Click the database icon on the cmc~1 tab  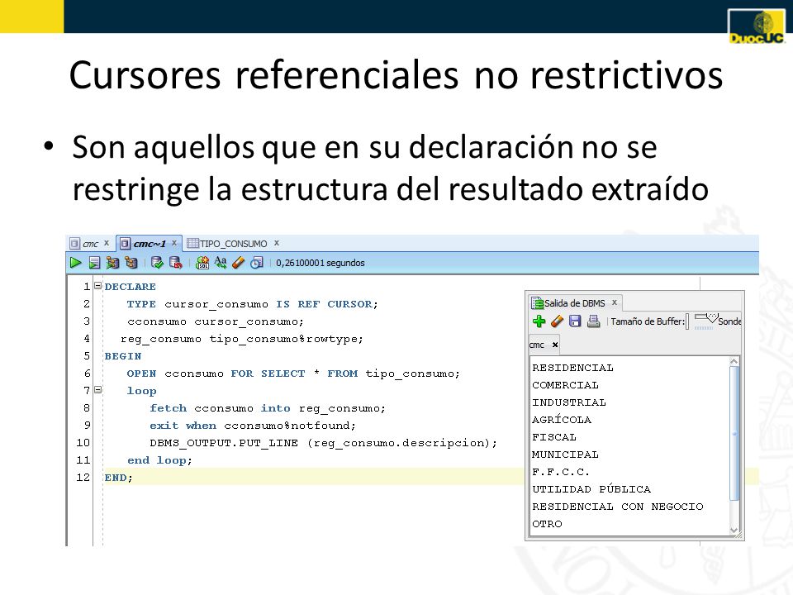tap(125, 244)
